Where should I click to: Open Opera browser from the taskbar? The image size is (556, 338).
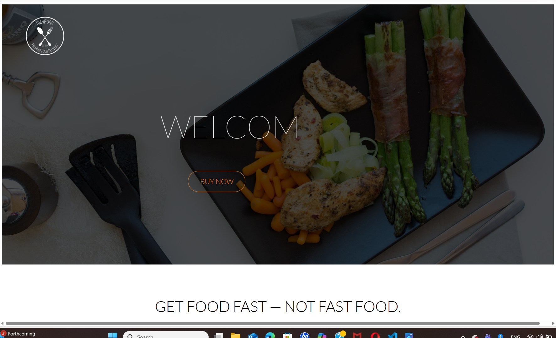point(375,335)
